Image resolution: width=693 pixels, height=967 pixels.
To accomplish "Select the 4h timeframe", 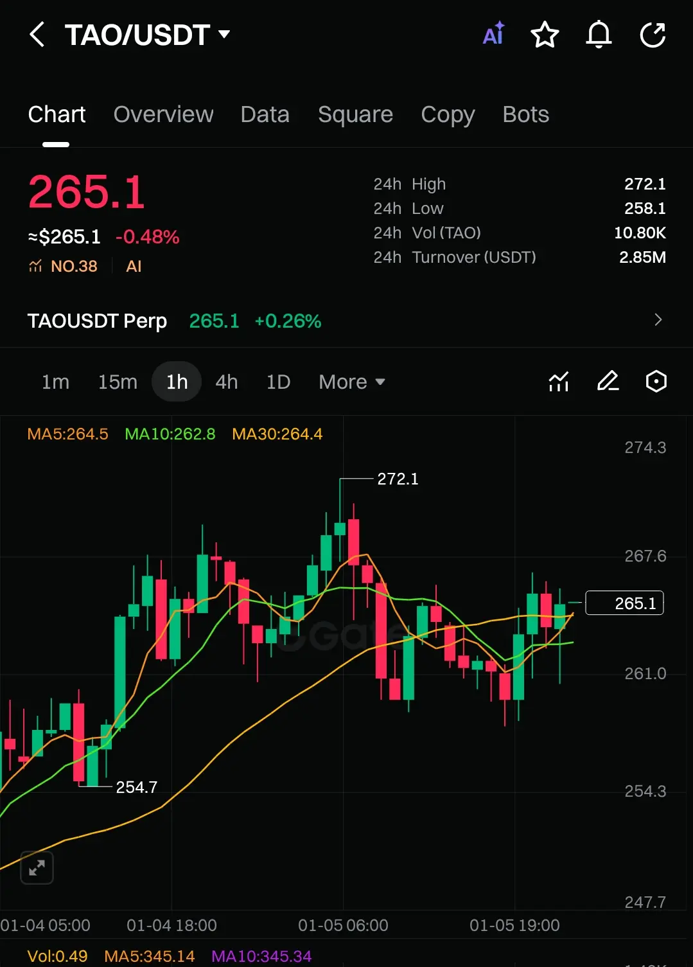I will click(227, 382).
